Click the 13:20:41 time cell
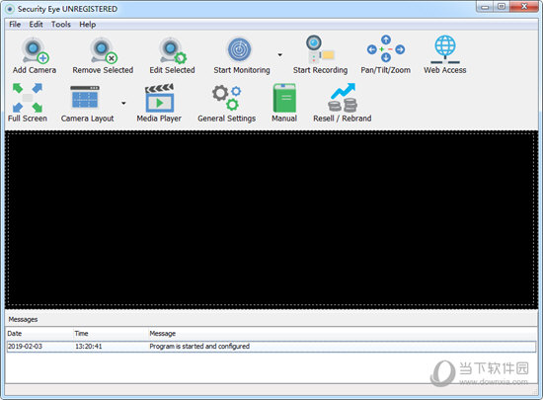 pyautogui.click(x=89, y=347)
